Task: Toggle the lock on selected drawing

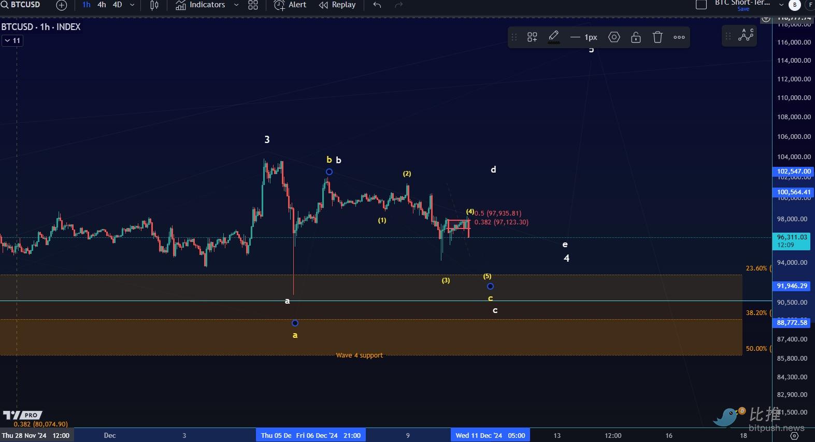Action: point(636,37)
